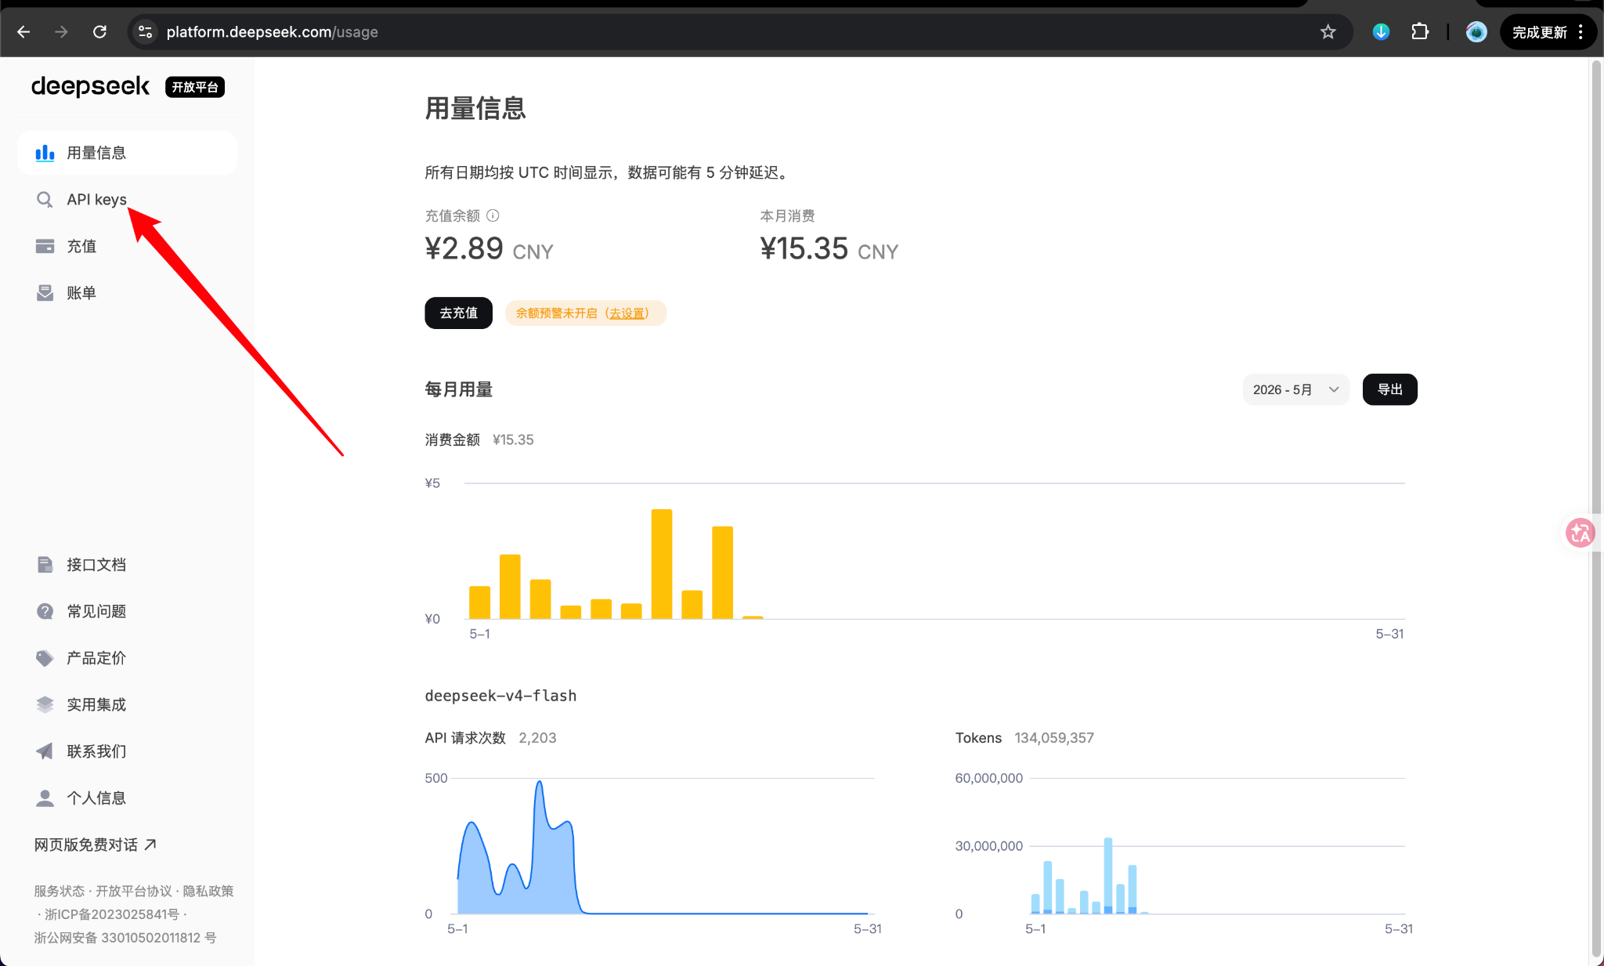1604x966 pixels.
Task: Click the deepseek logo
Action: pyautogui.click(x=90, y=86)
